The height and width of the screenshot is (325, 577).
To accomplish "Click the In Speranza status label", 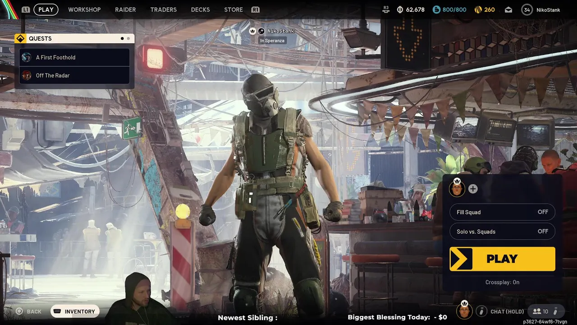I will 272,41.
